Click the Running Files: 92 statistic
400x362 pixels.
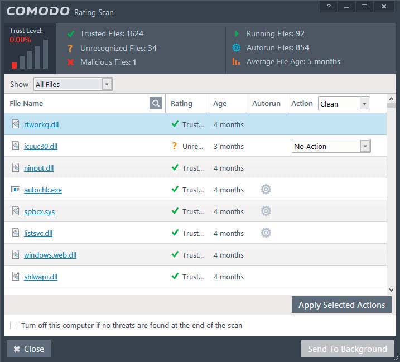pos(275,33)
